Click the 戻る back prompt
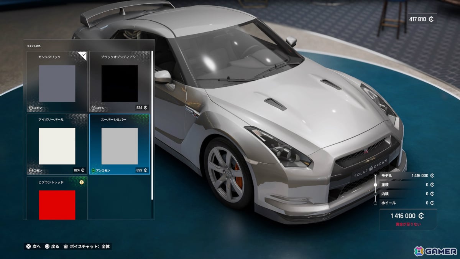Screen dimensions: 460x259 [x=56, y=246]
